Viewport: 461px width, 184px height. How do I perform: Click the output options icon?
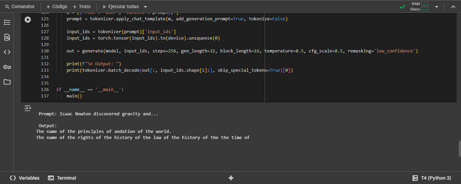28,108
